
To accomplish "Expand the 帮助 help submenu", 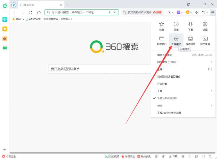I will [x=184, y=106].
